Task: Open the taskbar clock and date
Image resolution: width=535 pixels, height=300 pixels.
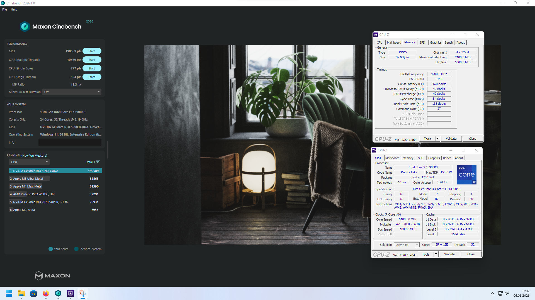Action: point(521,293)
